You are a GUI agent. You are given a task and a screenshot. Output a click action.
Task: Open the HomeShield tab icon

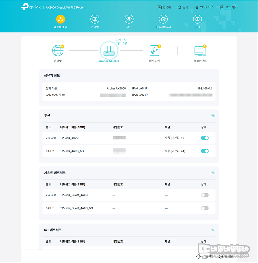(x=163, y=19)
